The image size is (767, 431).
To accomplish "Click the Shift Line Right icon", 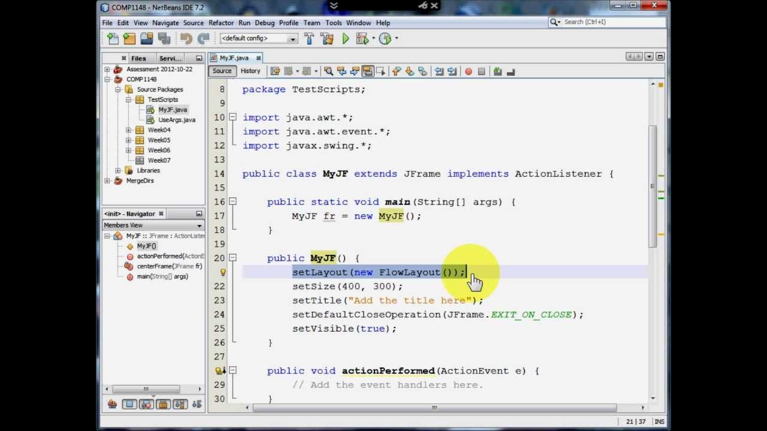I will click(452, 71).
